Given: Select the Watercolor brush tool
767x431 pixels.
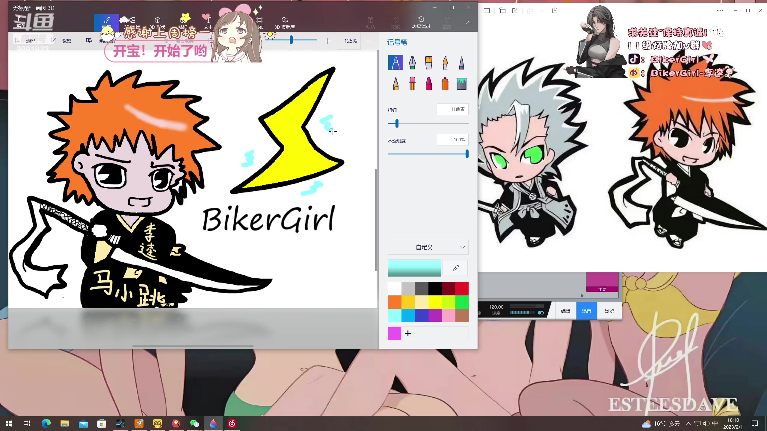Looking at the screenshot, I should [445, 62].
